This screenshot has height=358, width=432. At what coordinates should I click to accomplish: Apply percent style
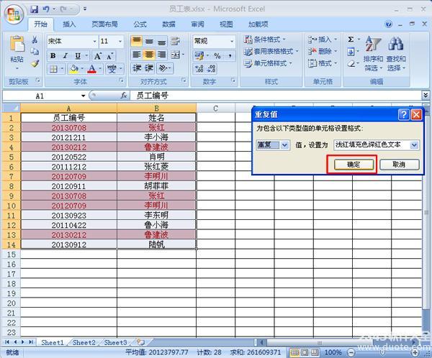coord(217,56)
